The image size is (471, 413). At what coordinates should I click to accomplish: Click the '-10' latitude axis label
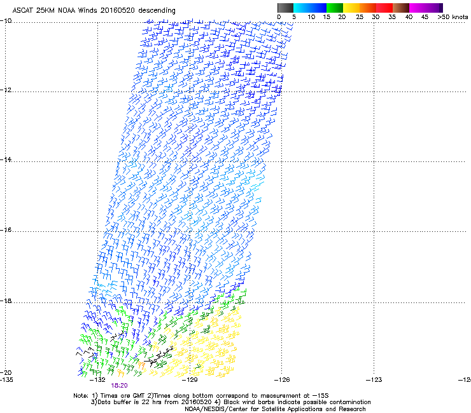click(6, 21)
